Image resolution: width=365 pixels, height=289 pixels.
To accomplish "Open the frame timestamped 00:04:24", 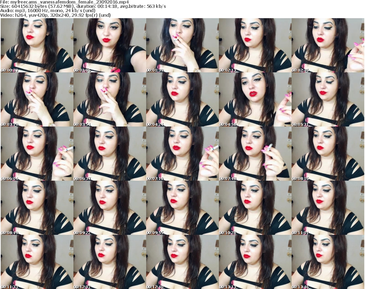I will (182, 99).
